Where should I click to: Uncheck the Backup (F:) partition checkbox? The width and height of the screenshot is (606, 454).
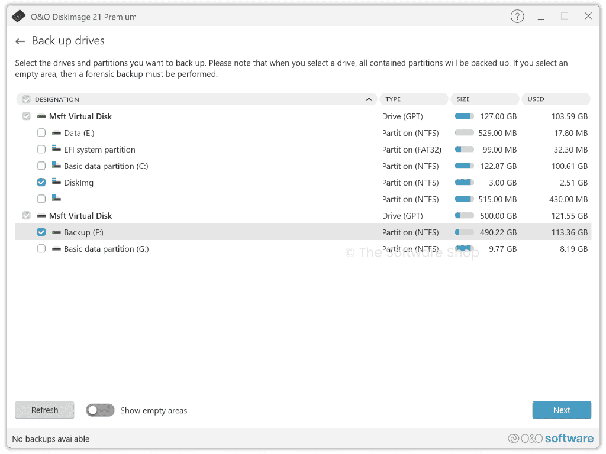coord(41,232)
